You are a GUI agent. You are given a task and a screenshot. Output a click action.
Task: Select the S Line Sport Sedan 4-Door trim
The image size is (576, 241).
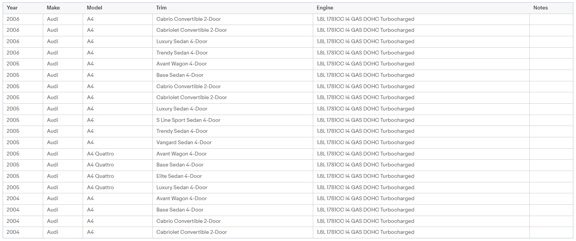pos(188,120)
